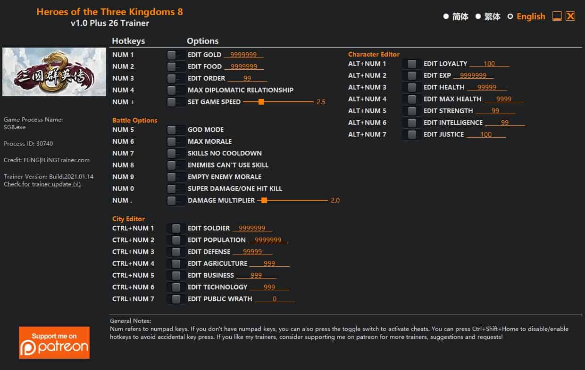This screenshot has height=370, width=585.
Task: Click the Edit Soldier value field
Action: (x=252, y=228)
